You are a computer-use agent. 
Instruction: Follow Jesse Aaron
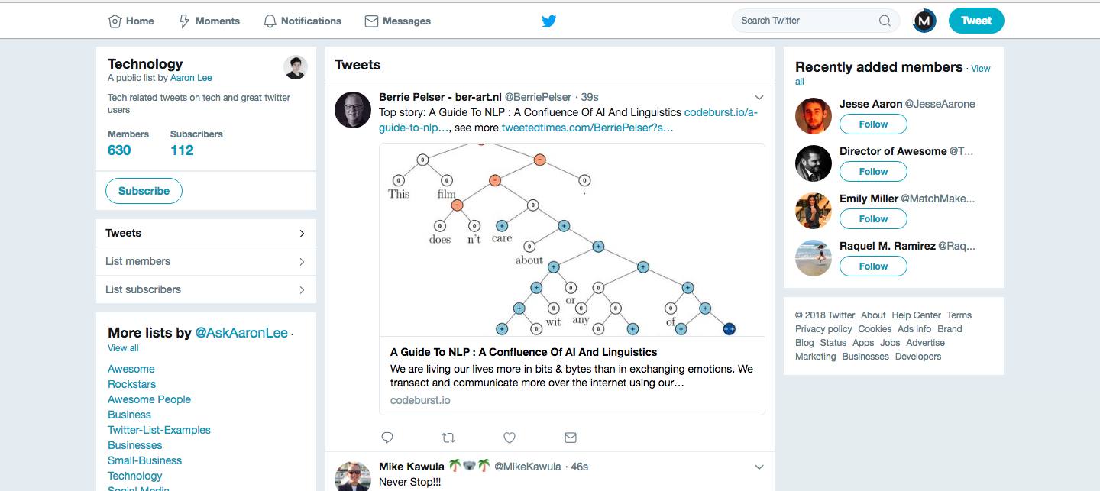pos(873,124)
